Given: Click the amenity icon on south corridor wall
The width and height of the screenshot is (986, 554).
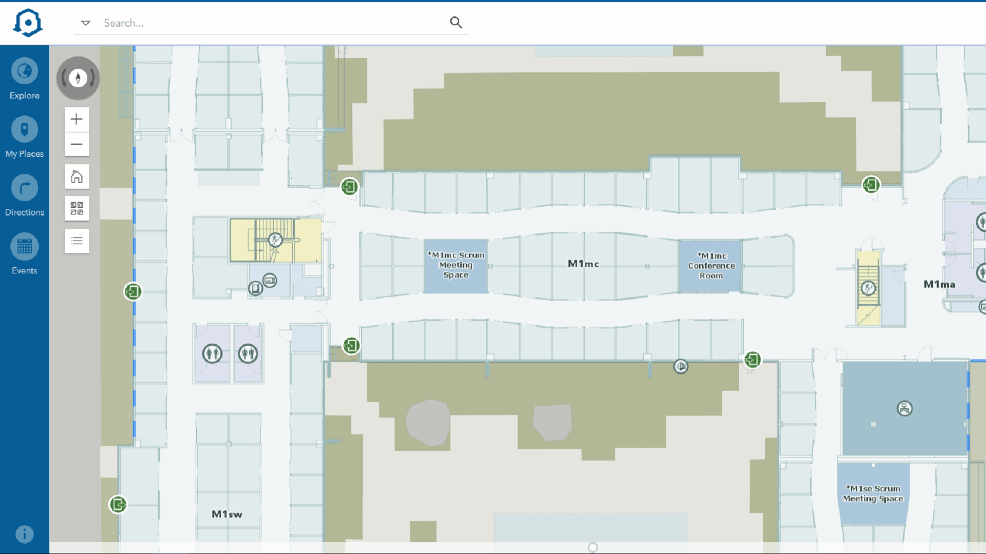Looking at the screenshot, I should [x=681, y=366].
